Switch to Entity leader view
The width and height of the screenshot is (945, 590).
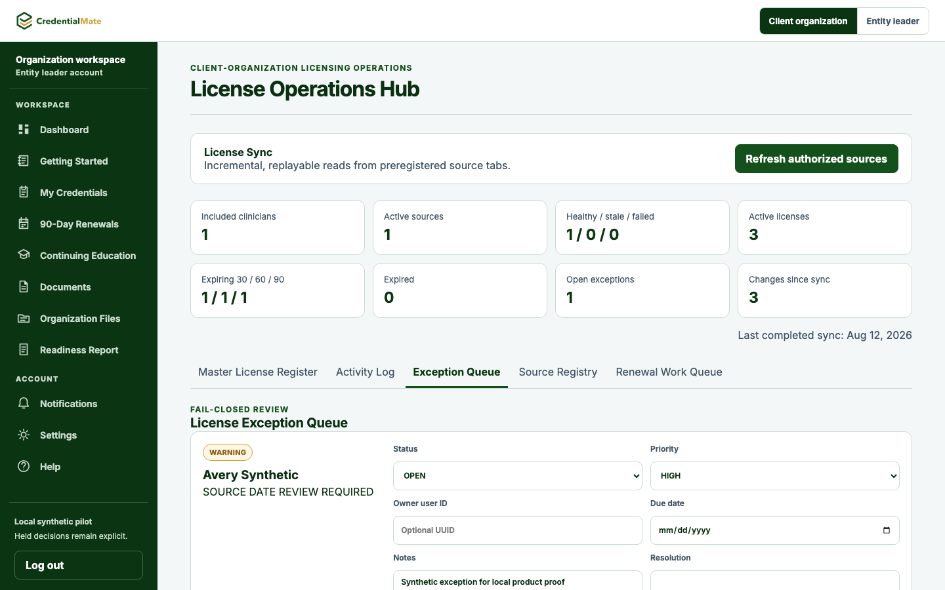(892, 21)
